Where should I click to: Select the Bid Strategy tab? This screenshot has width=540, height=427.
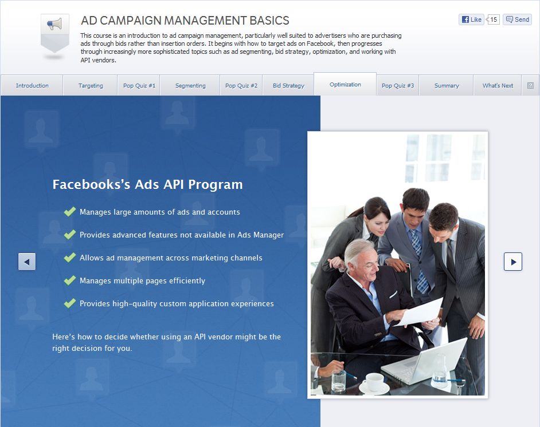coord(288,86)
